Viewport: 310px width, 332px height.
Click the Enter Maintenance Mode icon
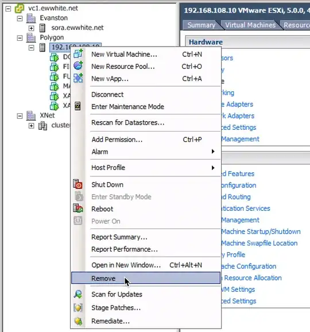pyautogui.click(x=77, y=106)
